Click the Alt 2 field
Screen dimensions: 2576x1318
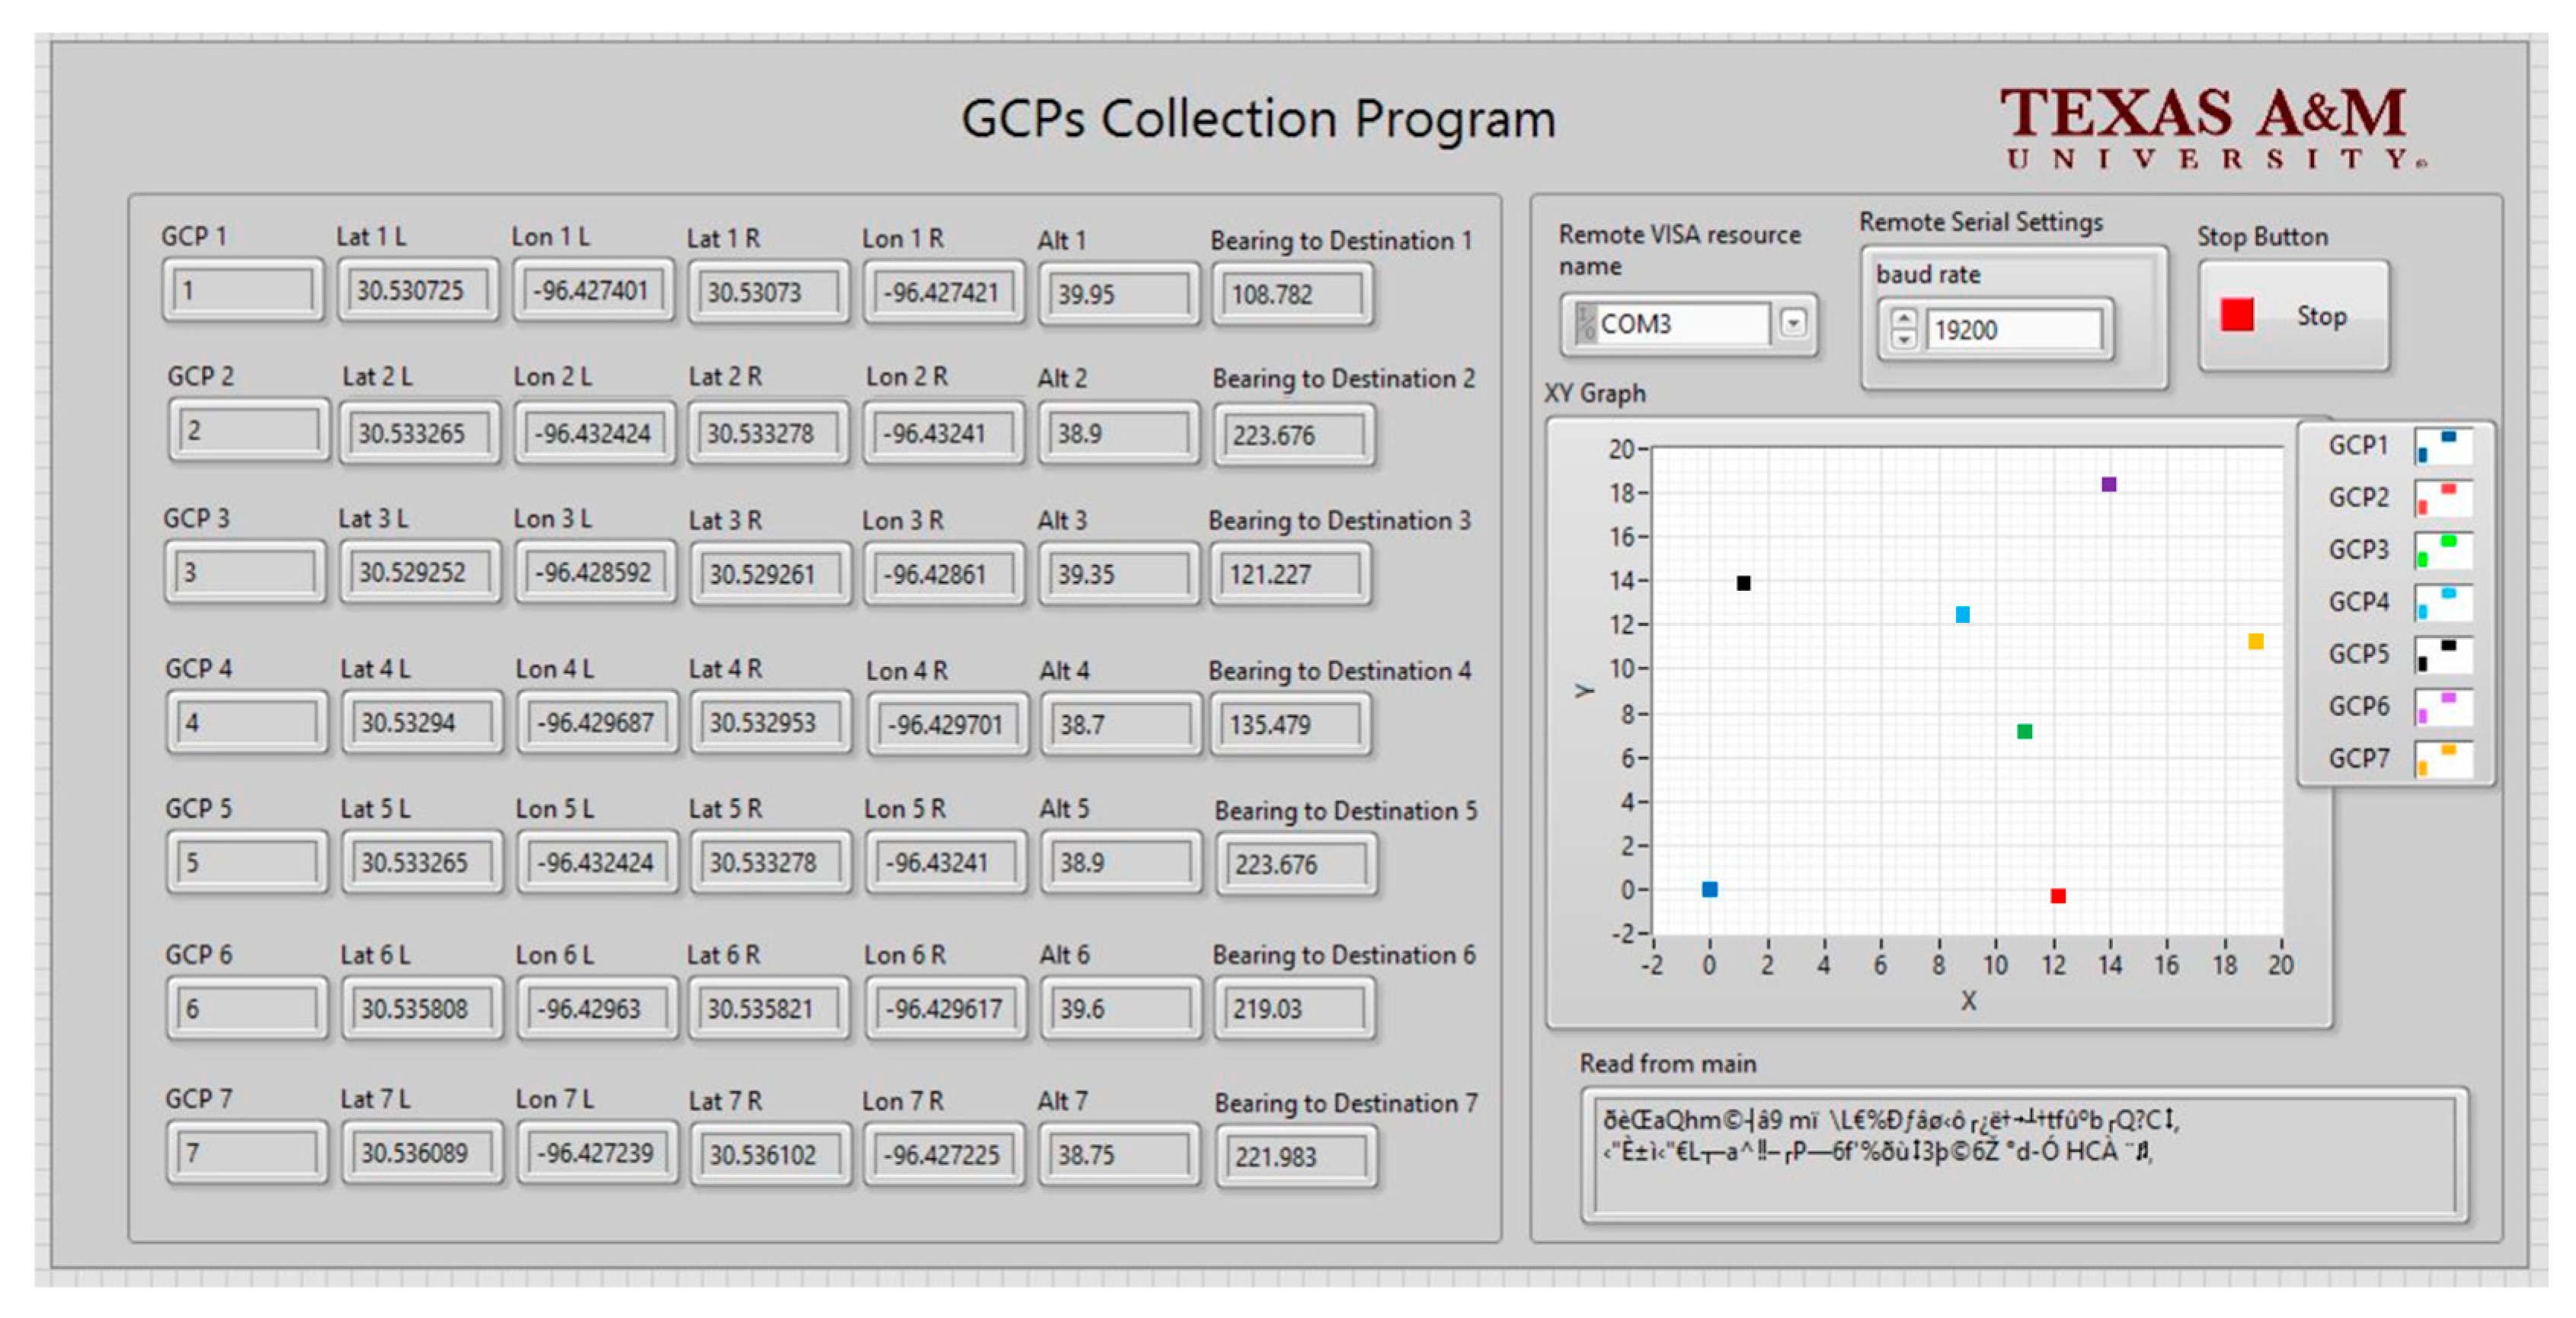pyautogui.click(x=1119, y=433)
